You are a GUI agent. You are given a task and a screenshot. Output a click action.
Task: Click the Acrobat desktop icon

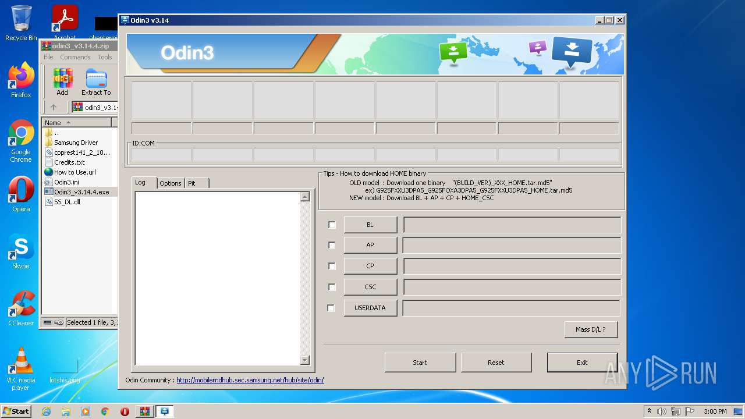click(65, 23)
